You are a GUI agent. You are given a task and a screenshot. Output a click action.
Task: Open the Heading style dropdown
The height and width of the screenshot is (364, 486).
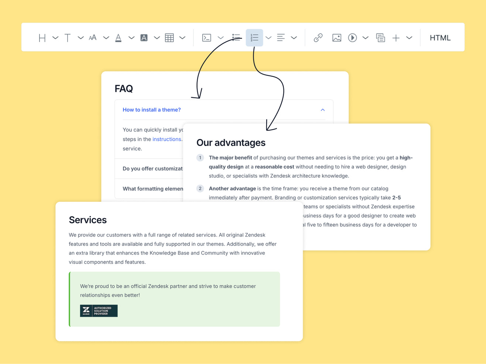tap(55, 37)
